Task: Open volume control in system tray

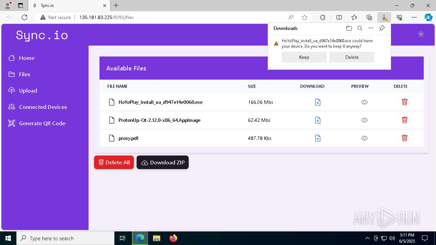Action: coord(392,238)
